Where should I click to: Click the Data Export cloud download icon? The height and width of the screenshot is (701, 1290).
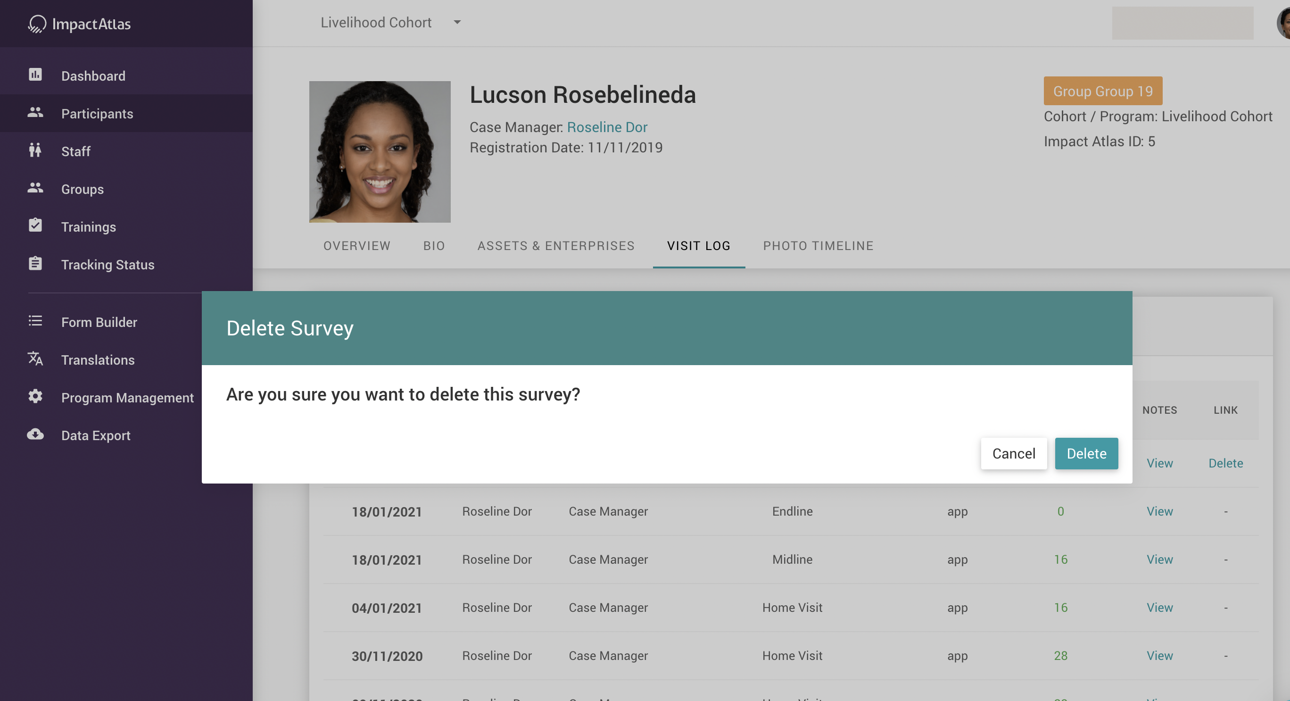click(x=35, y=434)
